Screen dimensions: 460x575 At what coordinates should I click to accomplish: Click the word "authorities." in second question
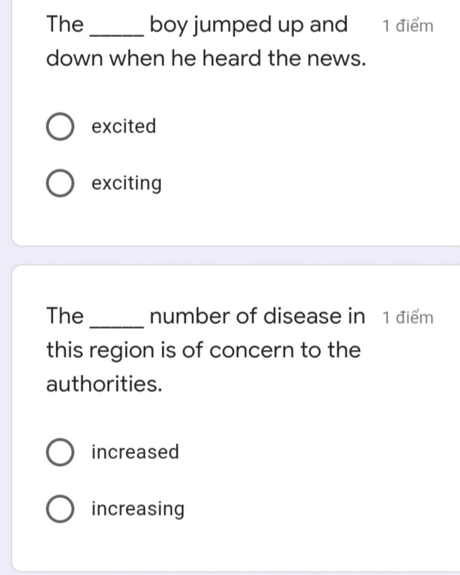(104, 384)
